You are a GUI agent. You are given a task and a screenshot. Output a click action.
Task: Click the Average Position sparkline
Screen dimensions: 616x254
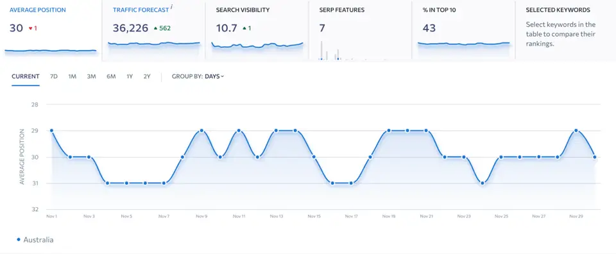coord(51,50)
